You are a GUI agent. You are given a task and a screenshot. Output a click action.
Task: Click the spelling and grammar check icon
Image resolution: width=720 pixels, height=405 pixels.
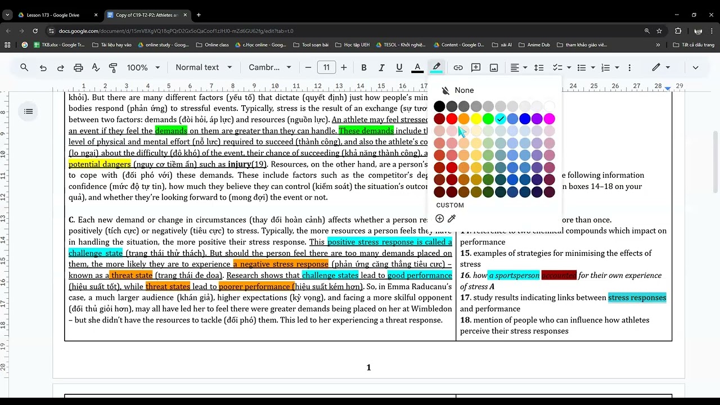coord(96,67)
